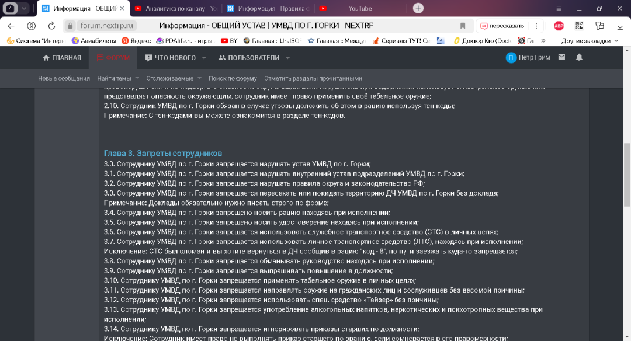Open downloads with the download arrow icon
Viewport: 631px width, 341px height.
620,26
